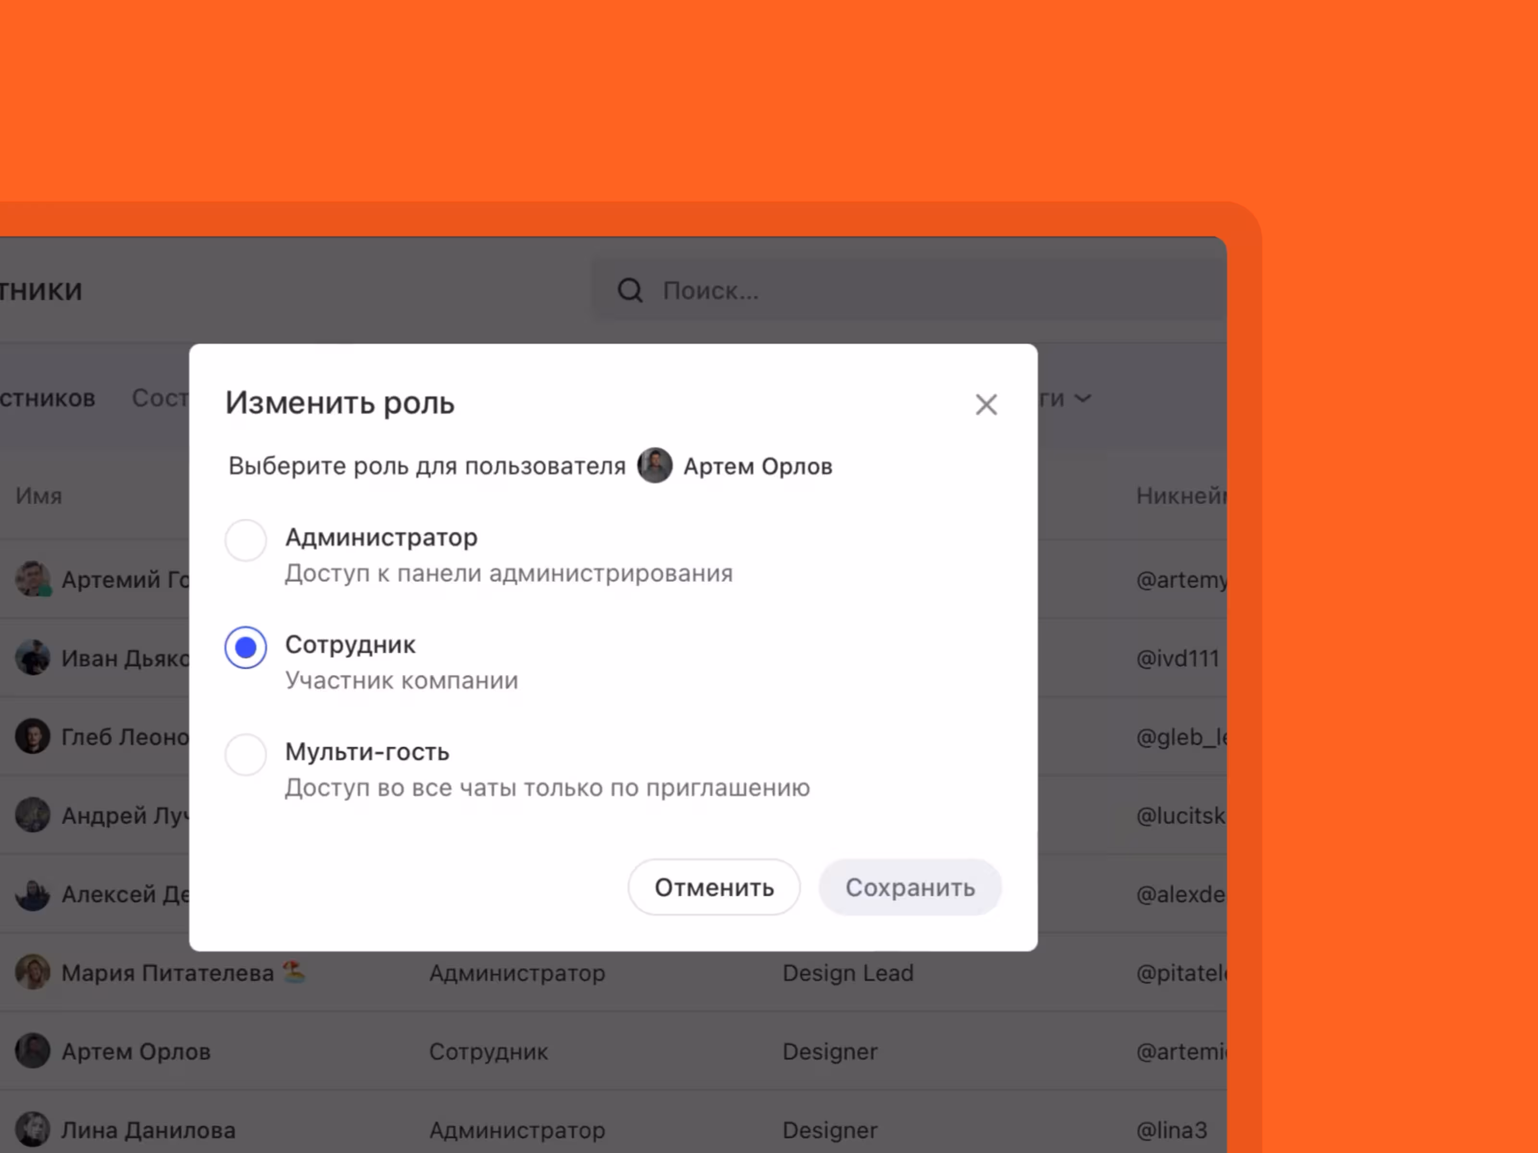Click the Отменить button
The width and height of the screenshot is (1538, 1153).
pyautogui.click(x=714, y=887)
